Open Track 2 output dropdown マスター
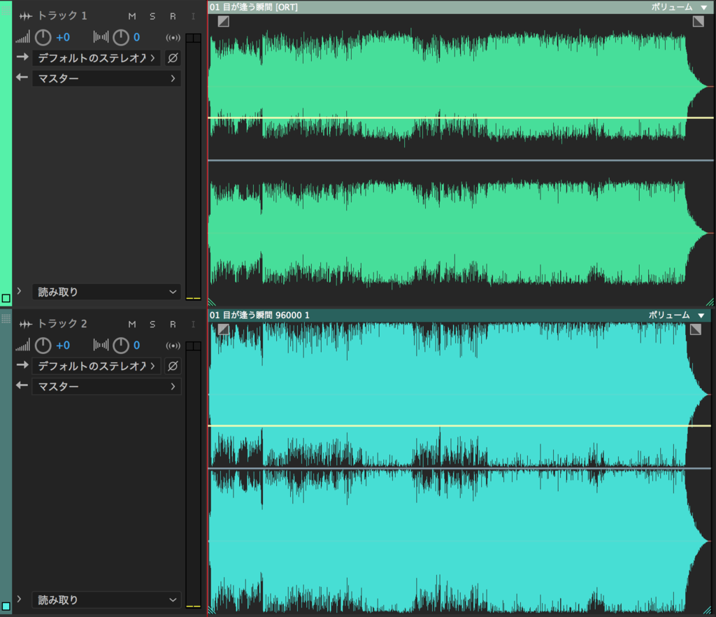Viewport: 716px width, 617px height. tap(107, 386)
